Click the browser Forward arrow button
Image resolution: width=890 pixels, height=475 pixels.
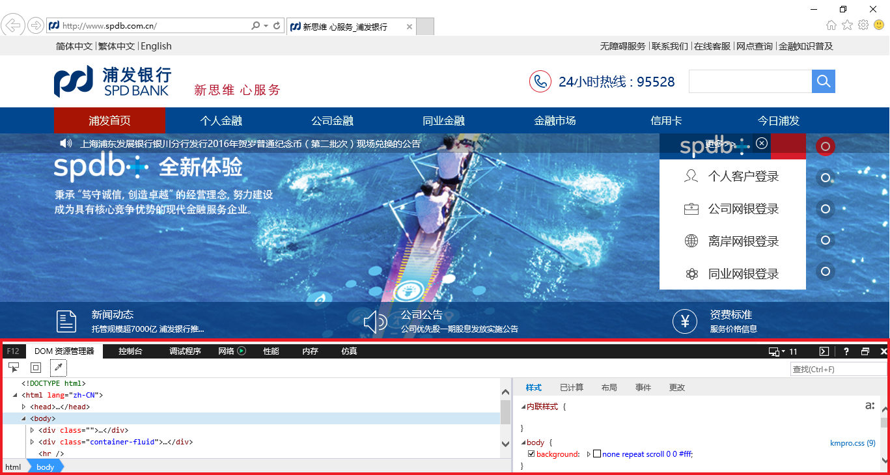pyautogui.click(x=36, y=25)
